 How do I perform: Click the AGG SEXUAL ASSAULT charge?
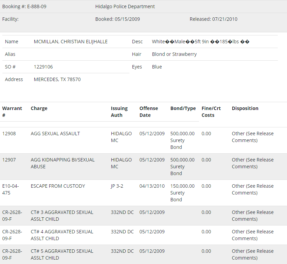pos(55,134)
